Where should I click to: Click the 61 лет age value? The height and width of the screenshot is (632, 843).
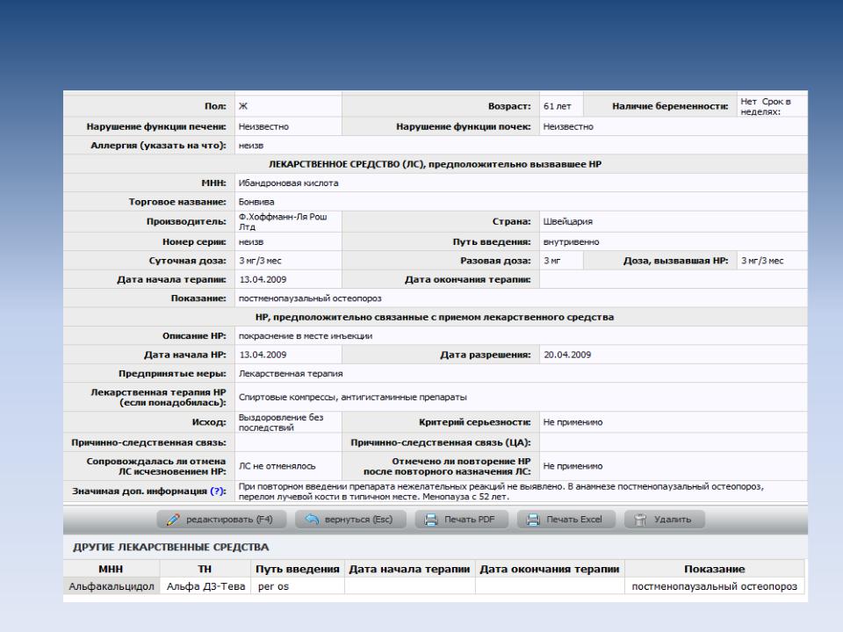tap(558, 106)
